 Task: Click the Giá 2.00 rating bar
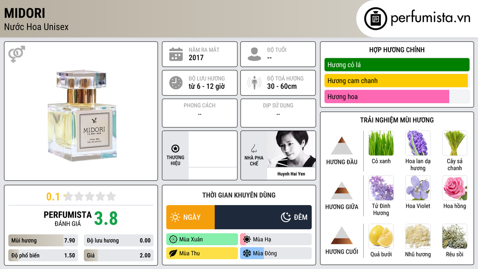tap(119, 255)
